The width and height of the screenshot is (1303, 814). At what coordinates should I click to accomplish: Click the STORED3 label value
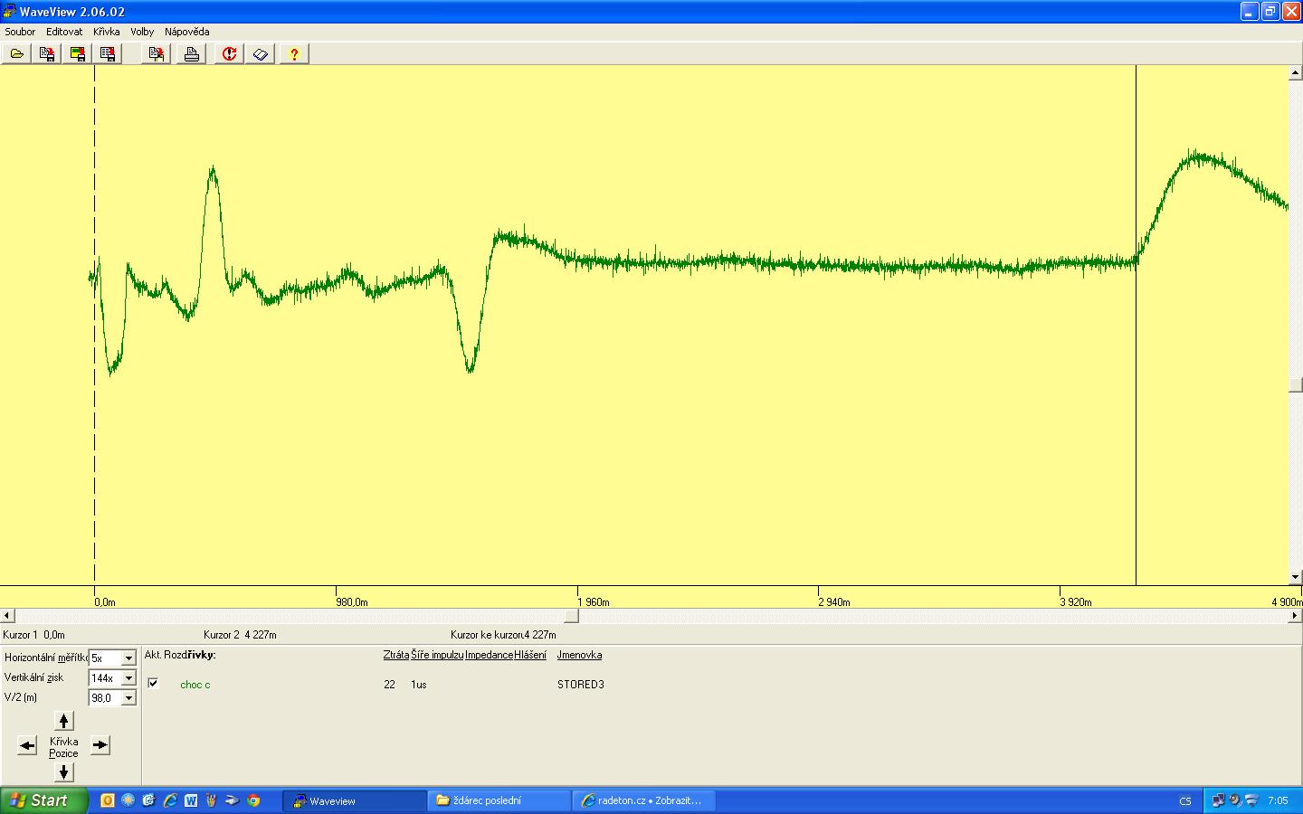coord(580,685)
